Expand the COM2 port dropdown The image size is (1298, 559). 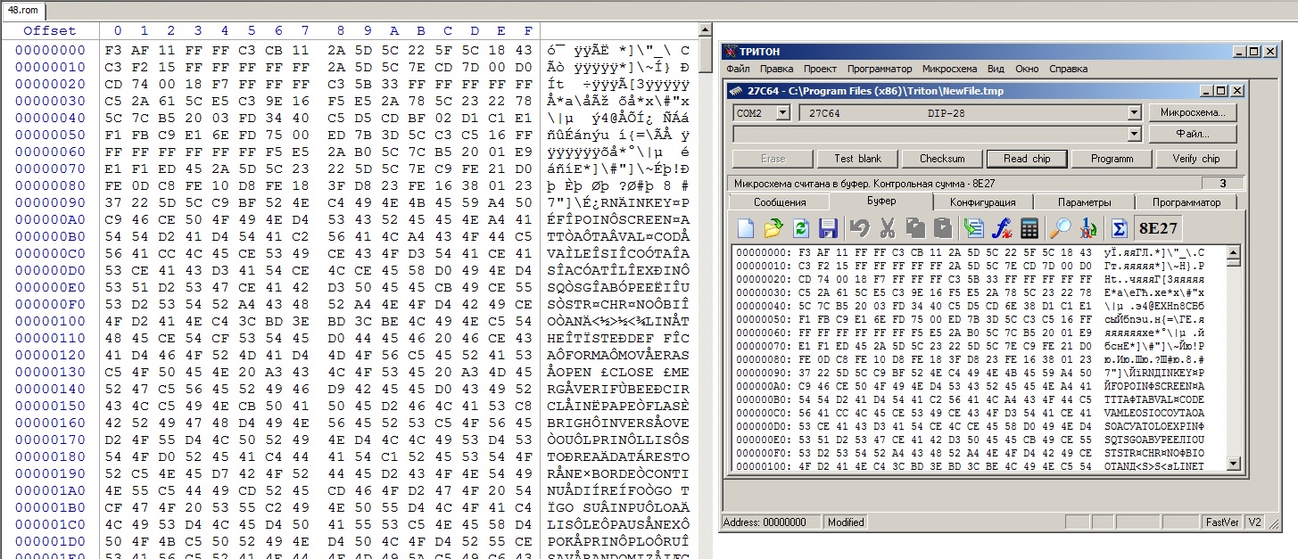(x=782, y=113)
